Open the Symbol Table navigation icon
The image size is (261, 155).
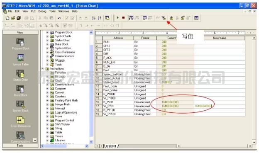20,60
